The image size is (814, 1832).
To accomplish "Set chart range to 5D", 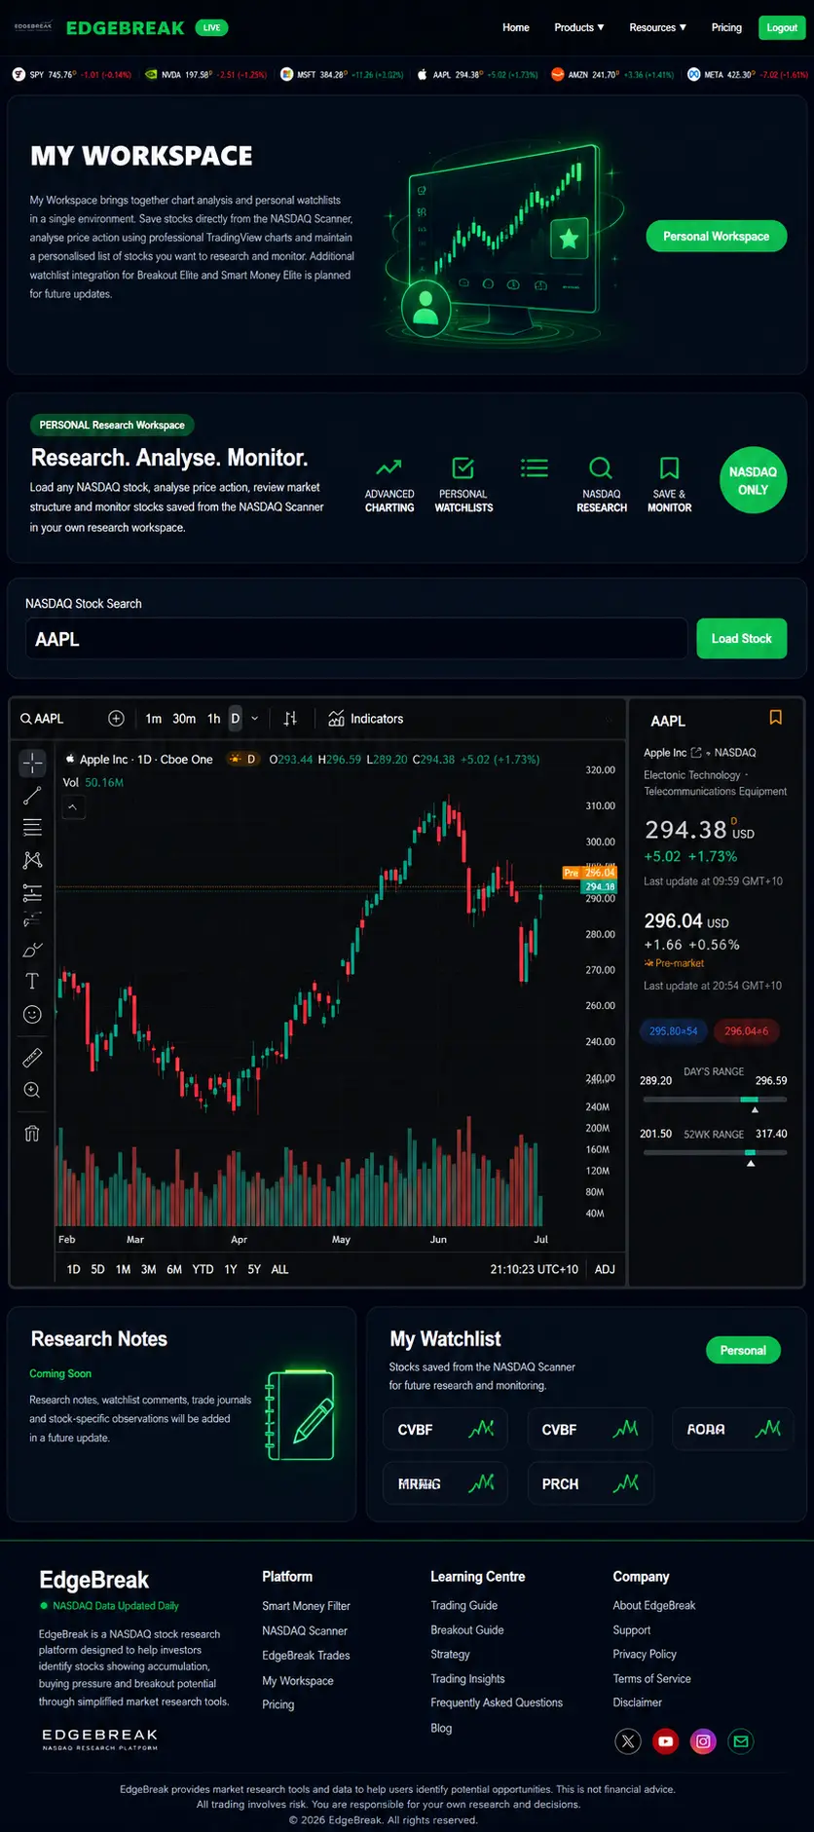I will pyautogui.click(x=97, y=1269).
